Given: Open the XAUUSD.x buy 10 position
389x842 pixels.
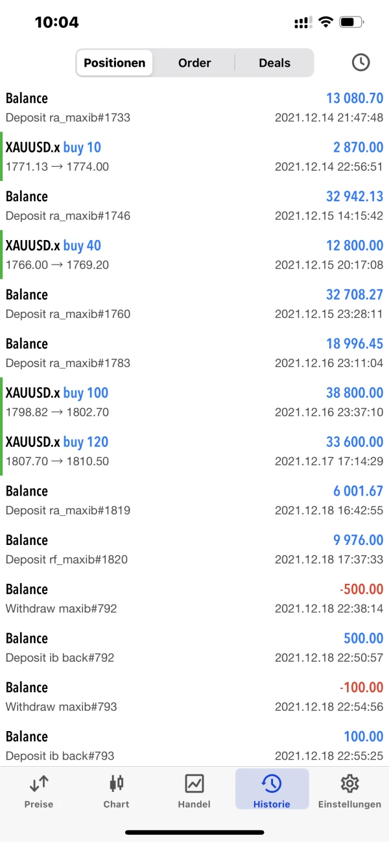Looking at the screenshot, I should [194, 156].
